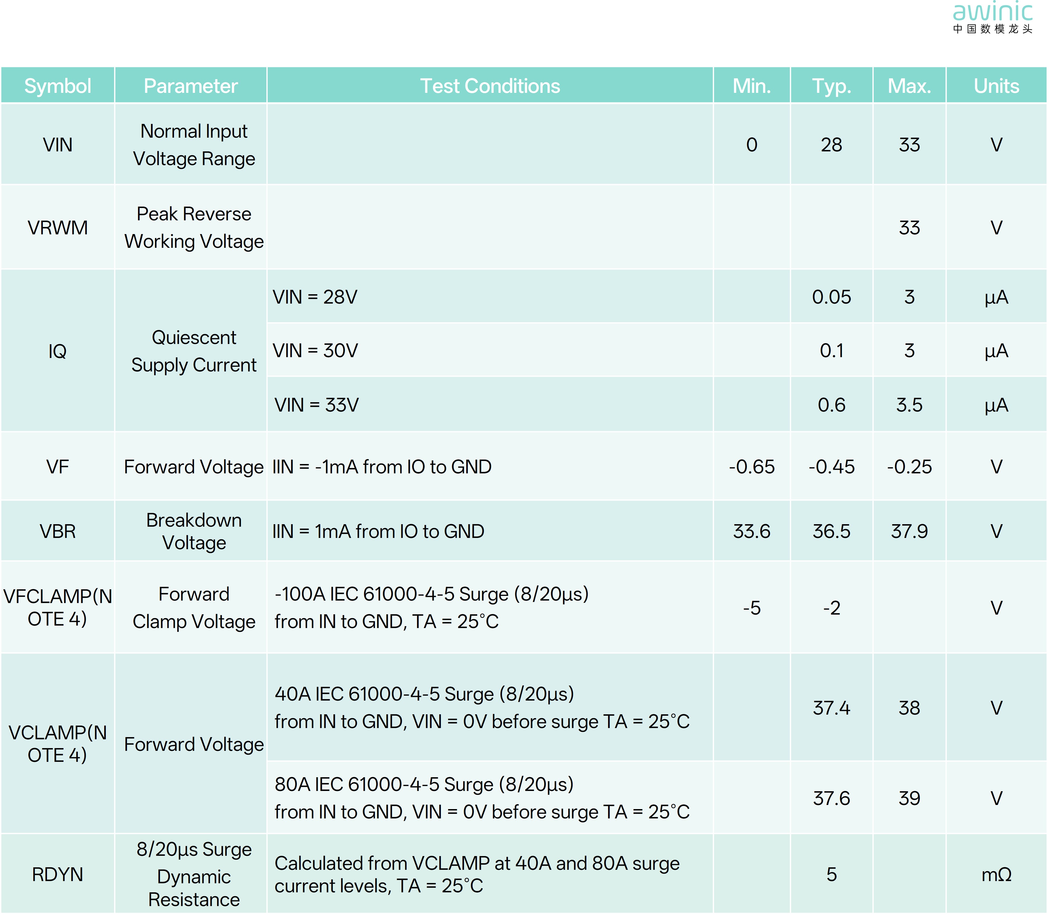
Task: Click the Typ. column header
Action: (831, 86)
